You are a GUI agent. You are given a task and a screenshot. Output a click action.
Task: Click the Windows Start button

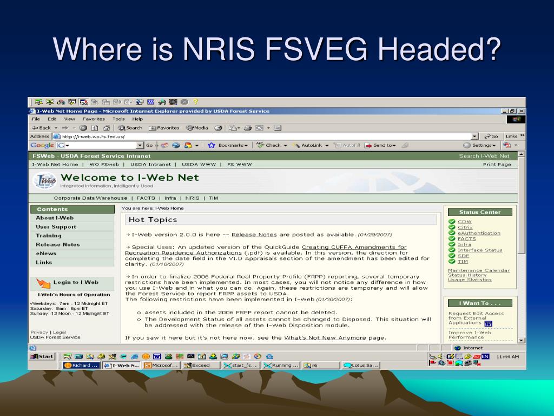[42, 356]
